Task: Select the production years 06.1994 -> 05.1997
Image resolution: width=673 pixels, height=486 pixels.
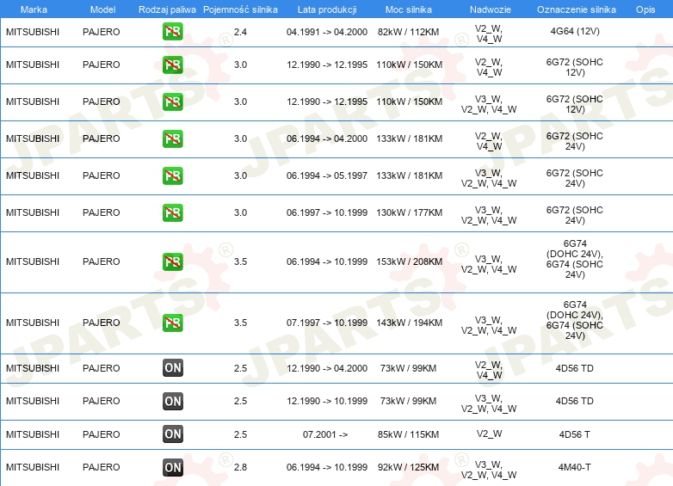Action: click(x=327, y=175)
